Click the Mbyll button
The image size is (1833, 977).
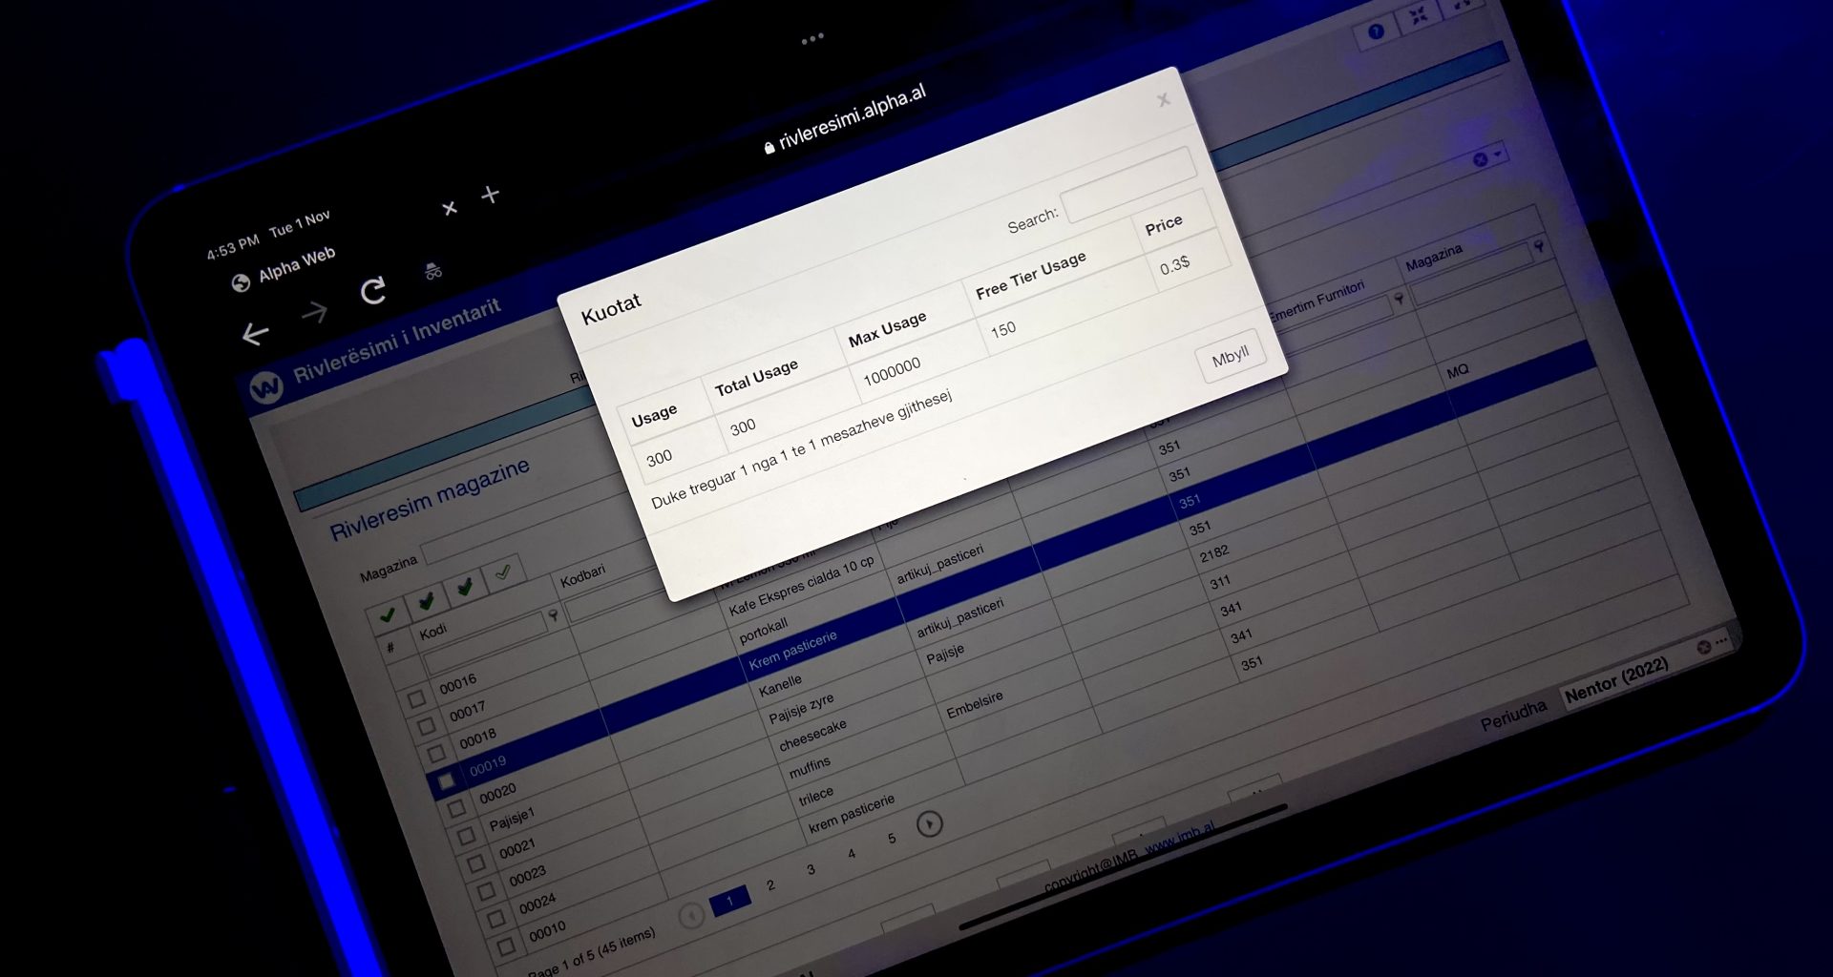[x=1231, y=357]
